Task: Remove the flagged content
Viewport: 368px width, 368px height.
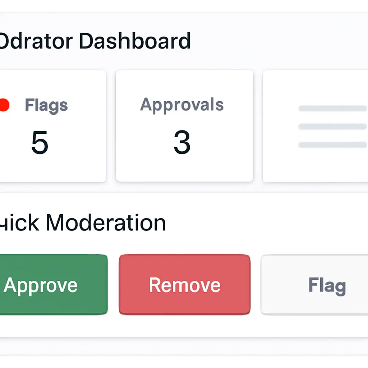Action: (184, 285)
